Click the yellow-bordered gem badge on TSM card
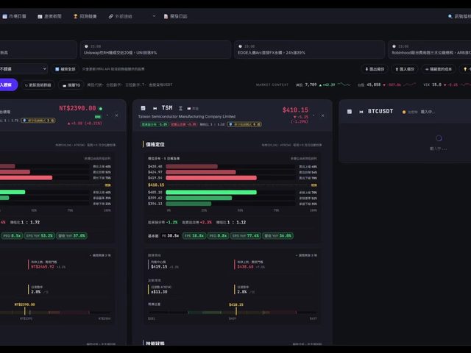 pos(244,124)
